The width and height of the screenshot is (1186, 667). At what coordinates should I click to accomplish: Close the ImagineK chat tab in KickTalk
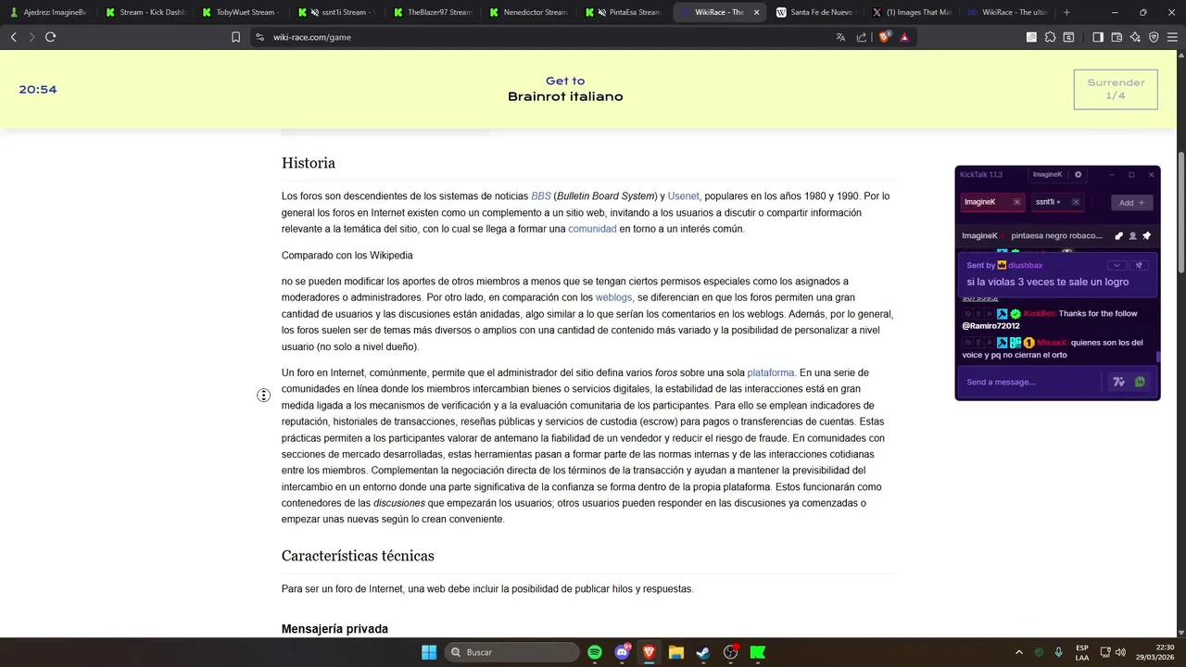(1016, 202)
